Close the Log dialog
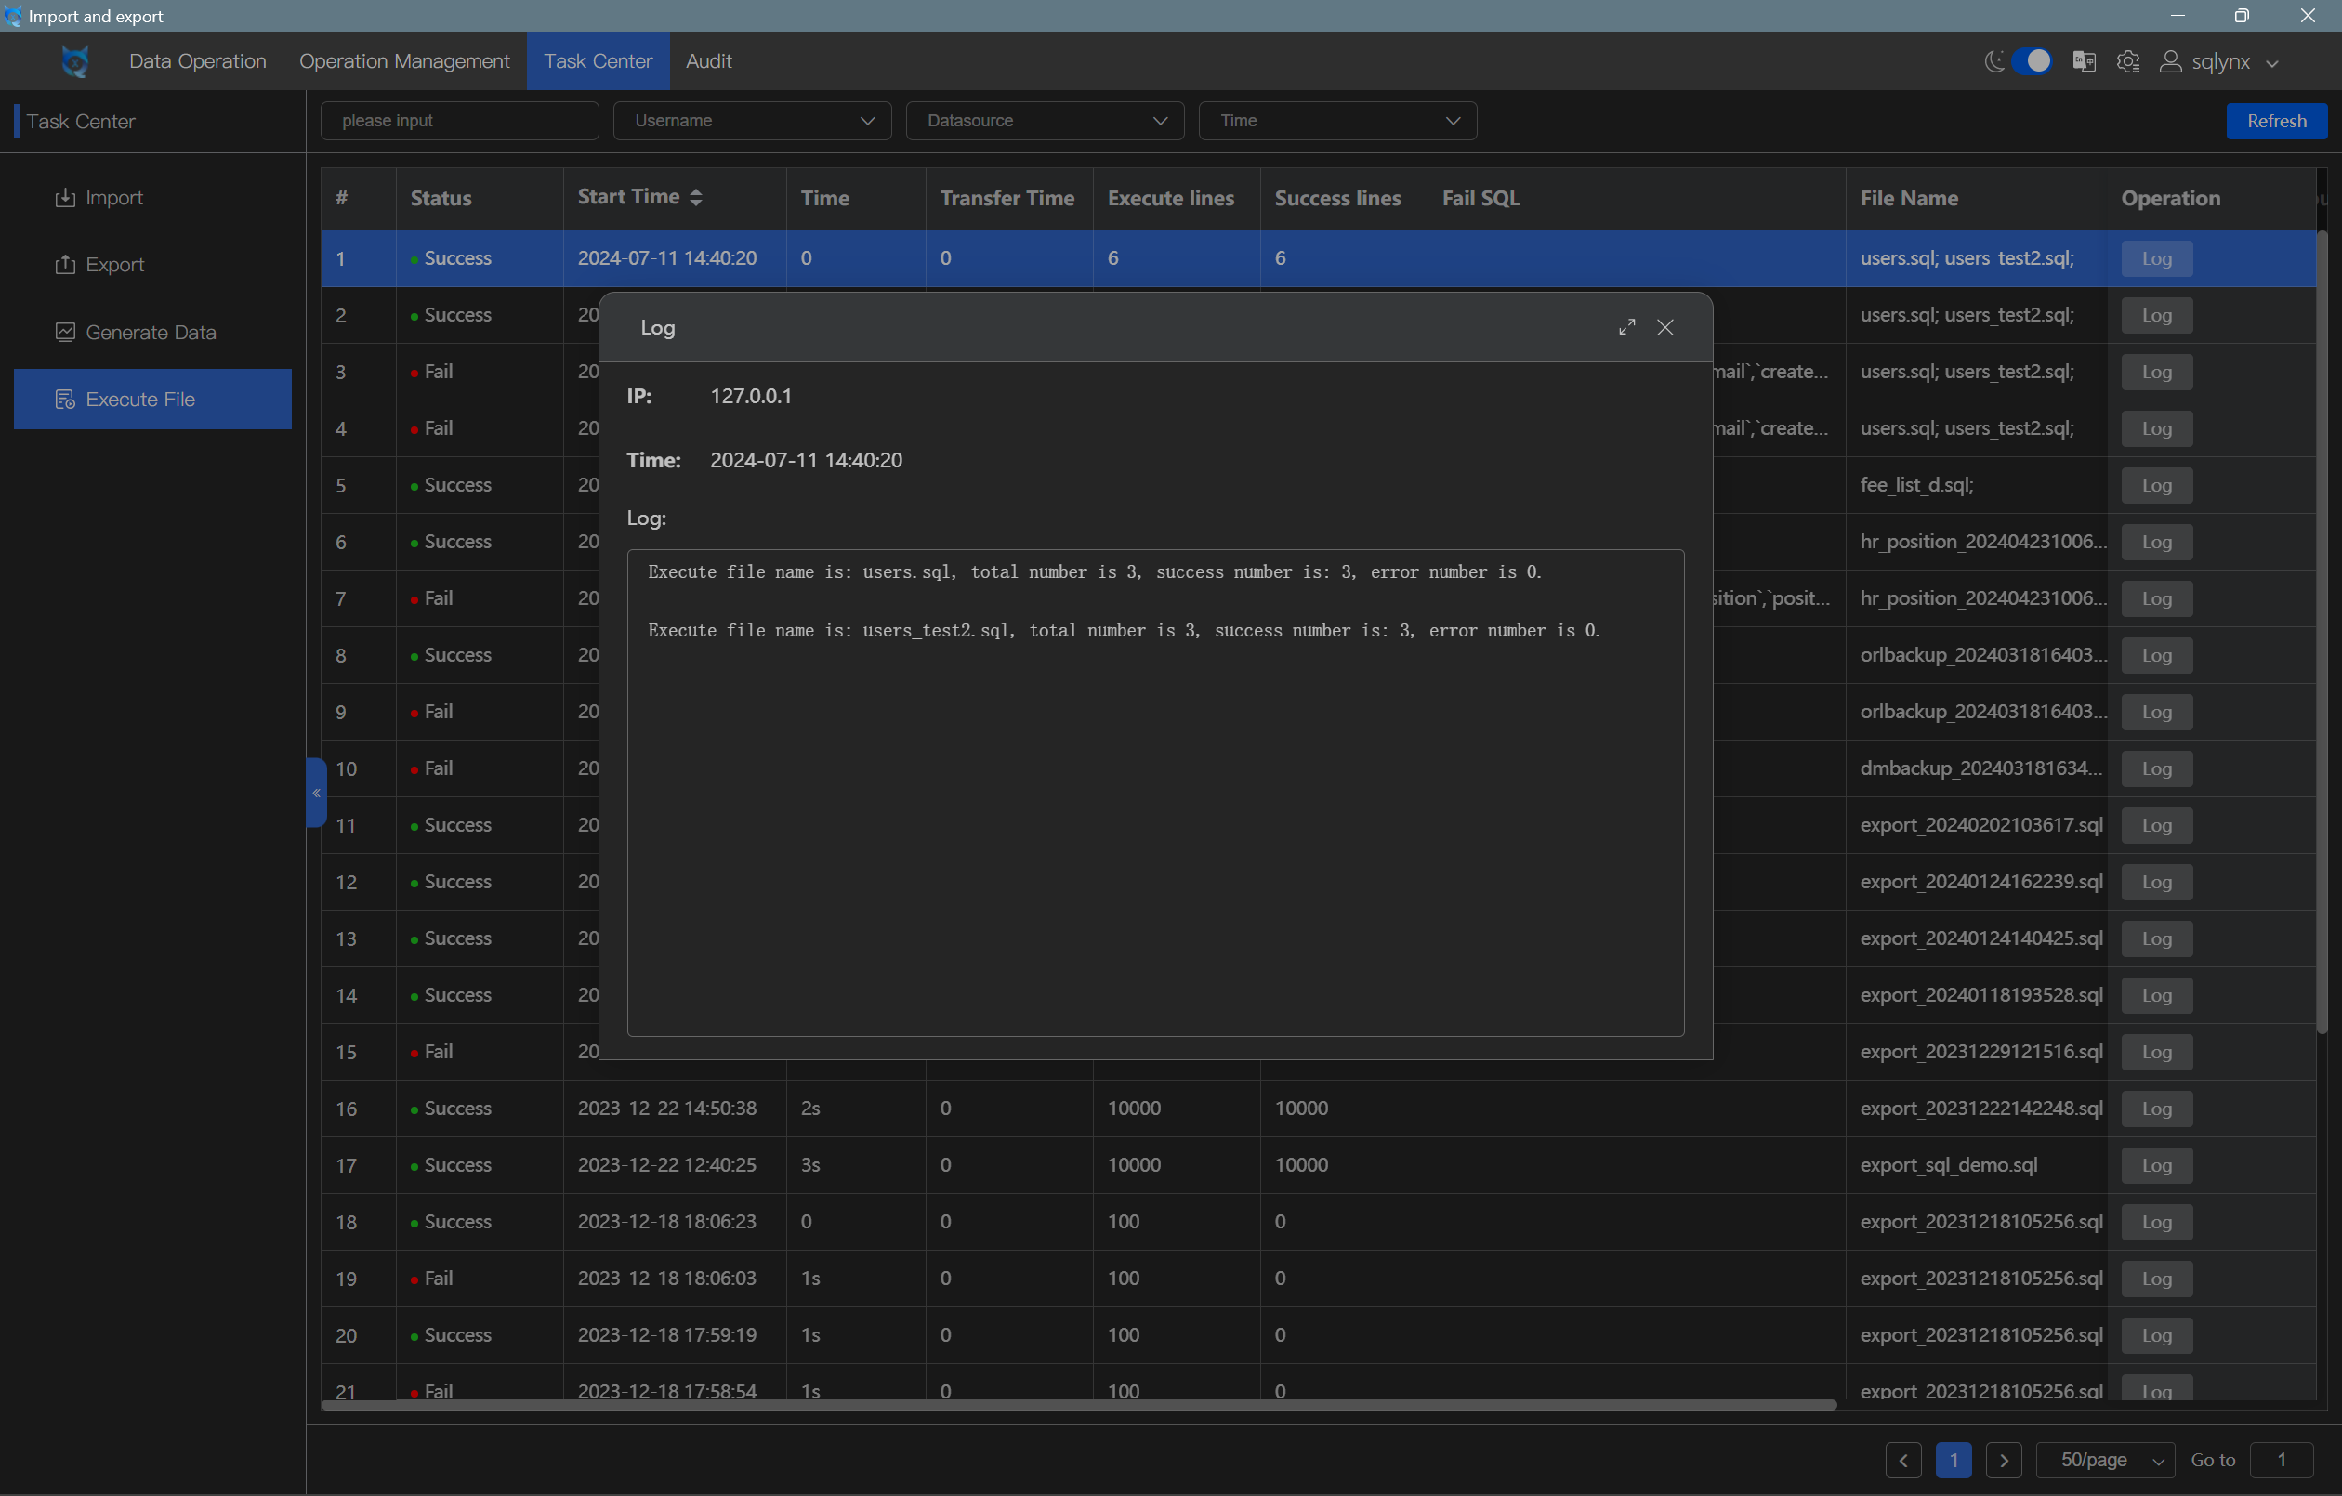The width and height of the screenshot is (2342, 1496). 1665,327
